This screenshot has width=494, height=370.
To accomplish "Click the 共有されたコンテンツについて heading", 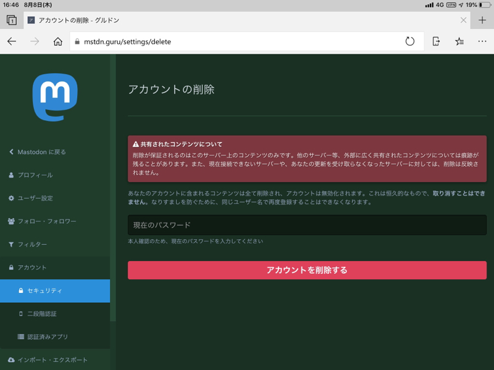I will pos(181,144).
